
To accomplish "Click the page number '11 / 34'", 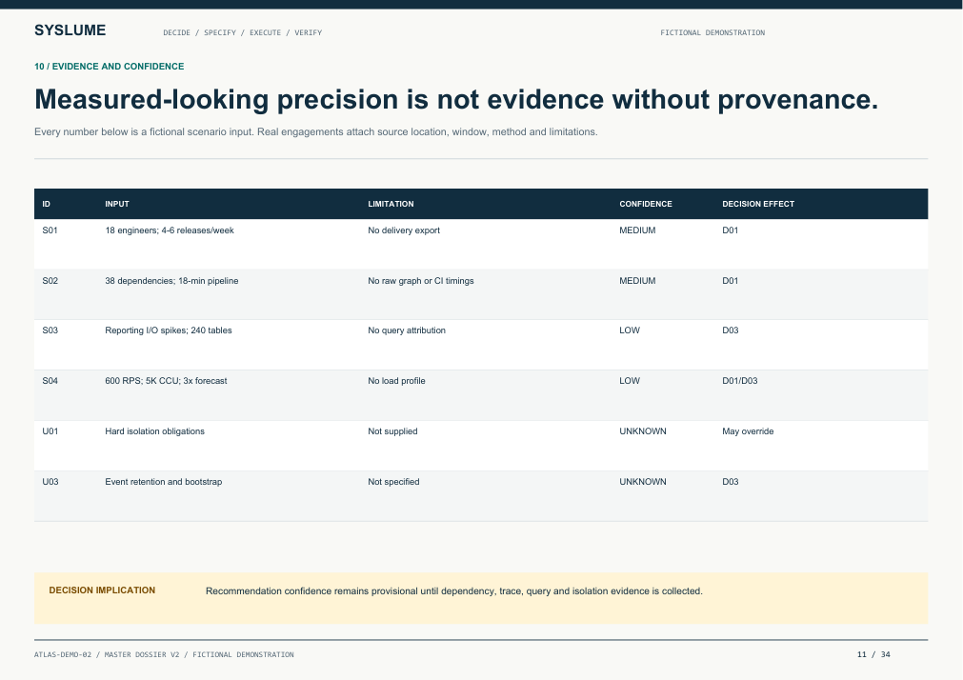I will (x=873, y=655).
